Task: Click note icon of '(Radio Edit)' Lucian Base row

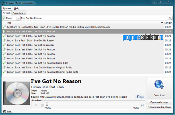Action: [4, 63]
